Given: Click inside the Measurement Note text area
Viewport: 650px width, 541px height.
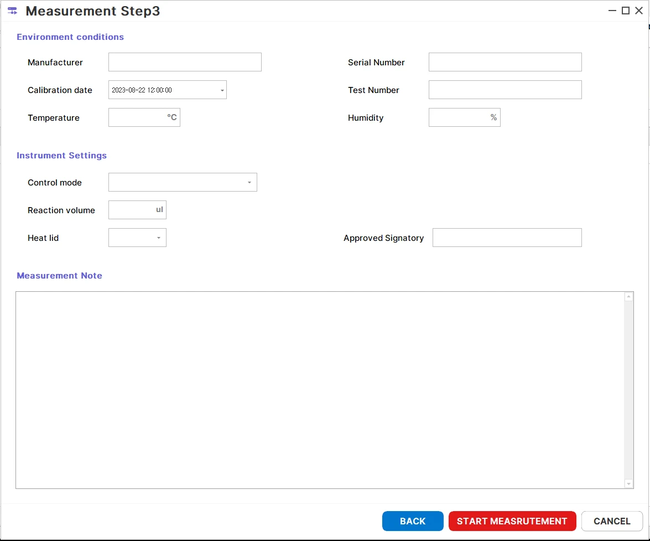Looking at the screenshot, I should pyautogui.click(x=320, y=390).
